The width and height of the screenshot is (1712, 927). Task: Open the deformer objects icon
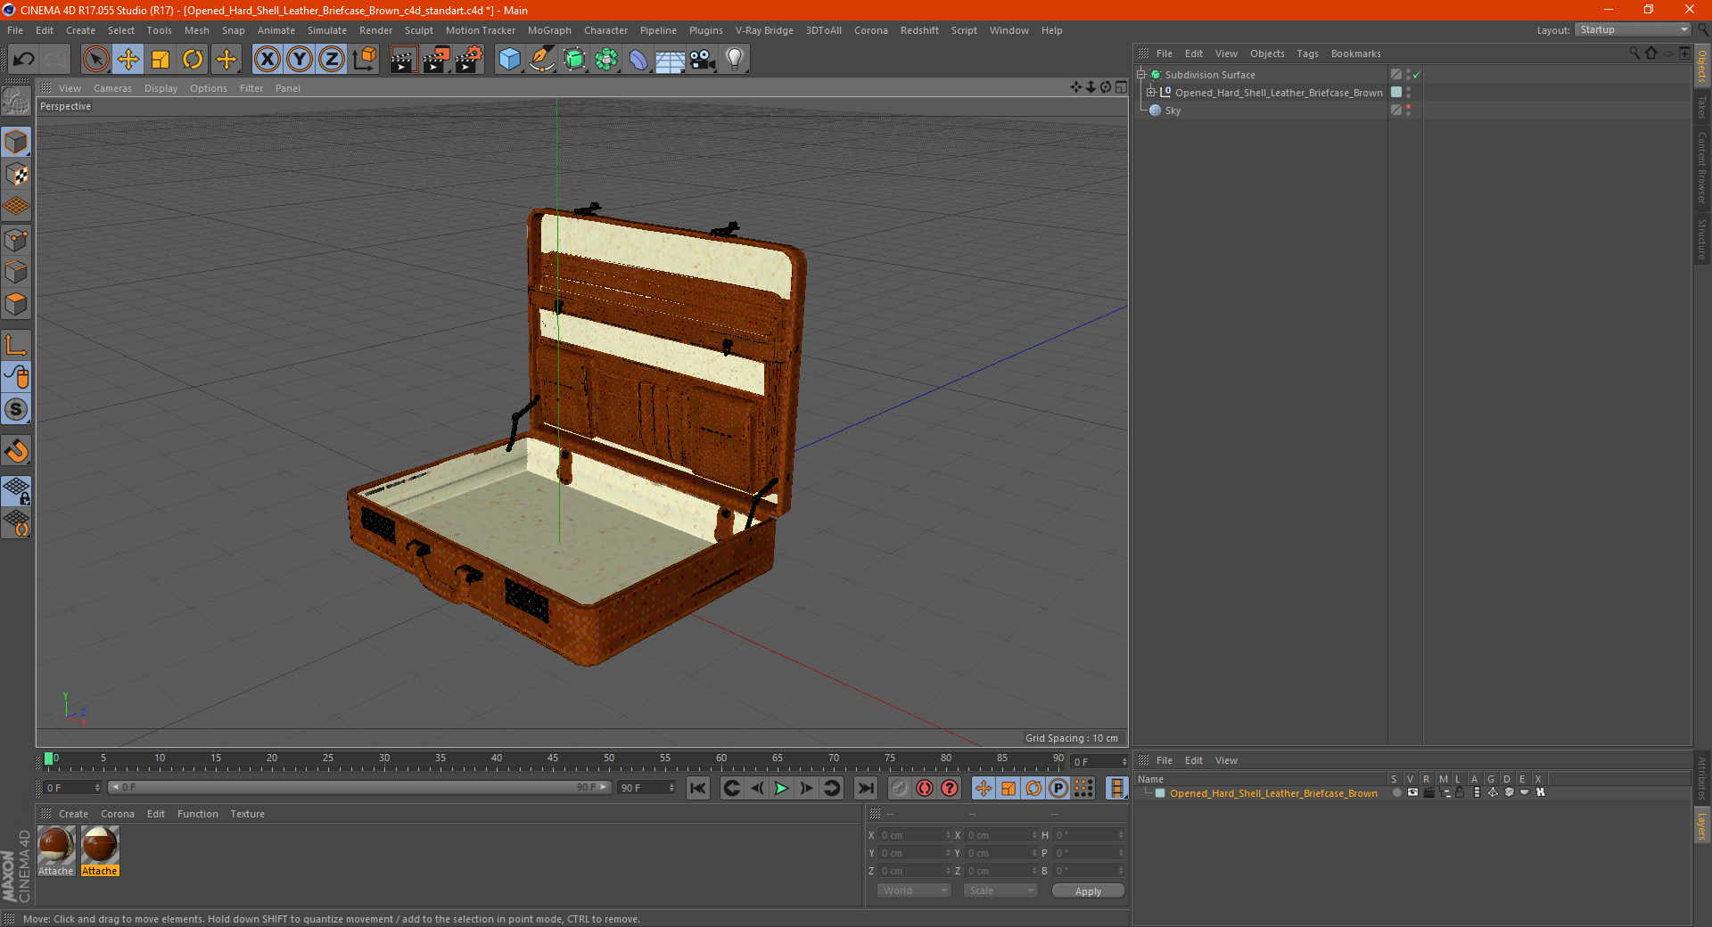pos(638,60)
